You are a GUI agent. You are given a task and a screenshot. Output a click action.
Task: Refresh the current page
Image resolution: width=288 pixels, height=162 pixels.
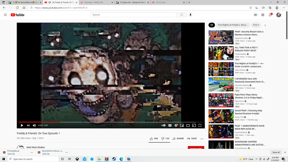tap(17, 8)
